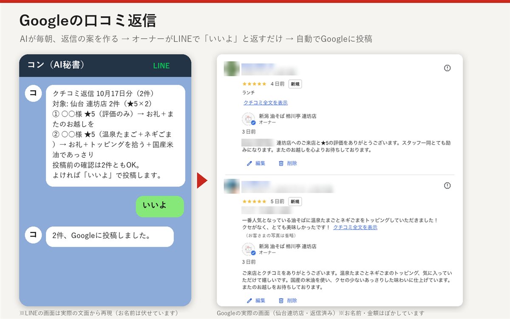Click the コン（AI秘書）chat title
This screenshot has width=510, height=319.
pos(56,65)
